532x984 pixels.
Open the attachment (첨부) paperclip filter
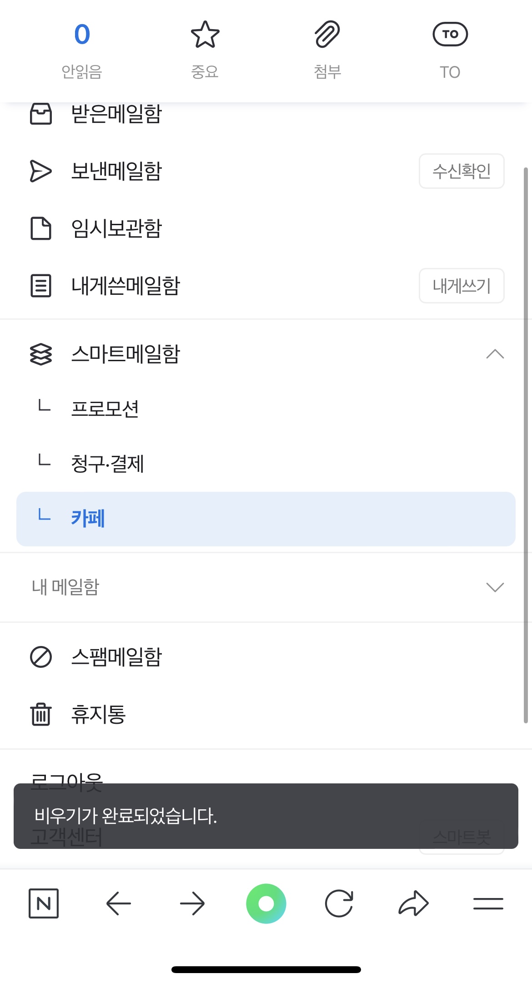[327, 35]
